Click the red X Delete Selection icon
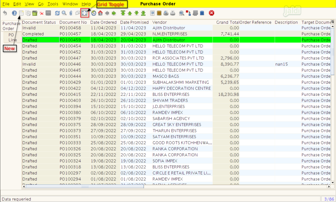 (42, 13)
